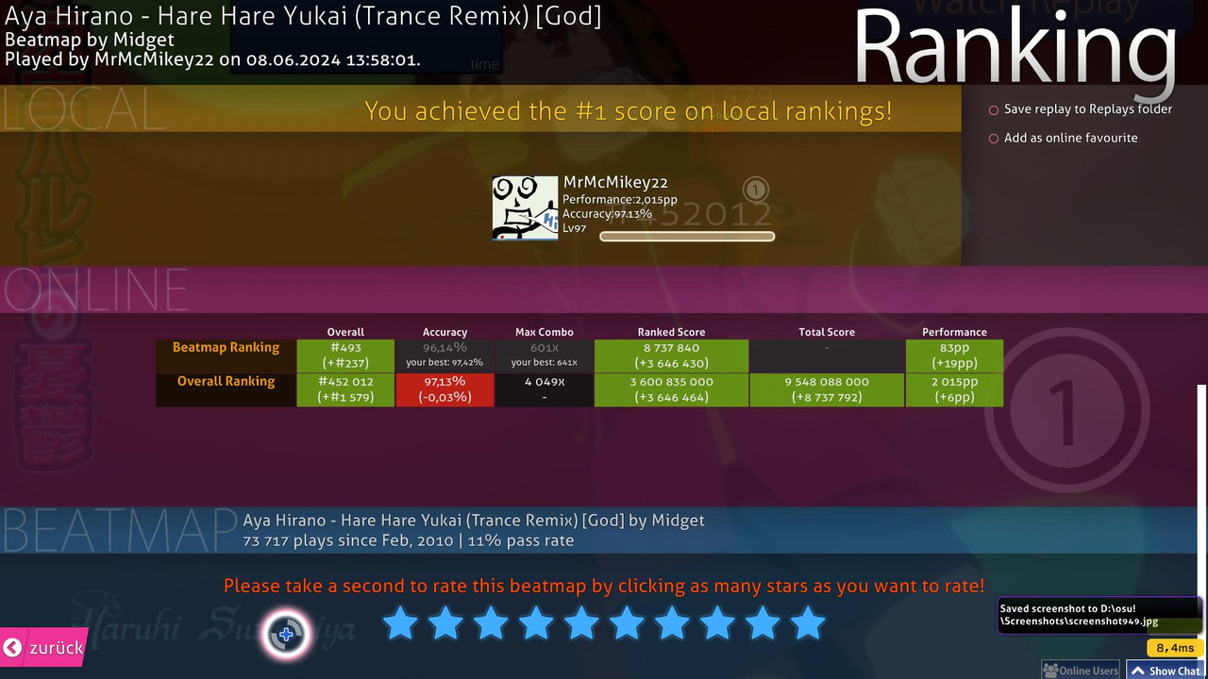Image resolution: width=1208 pixels, height=679 pixels.
Task: Rate the beatmap ten stars
Action: pos(808,623)
